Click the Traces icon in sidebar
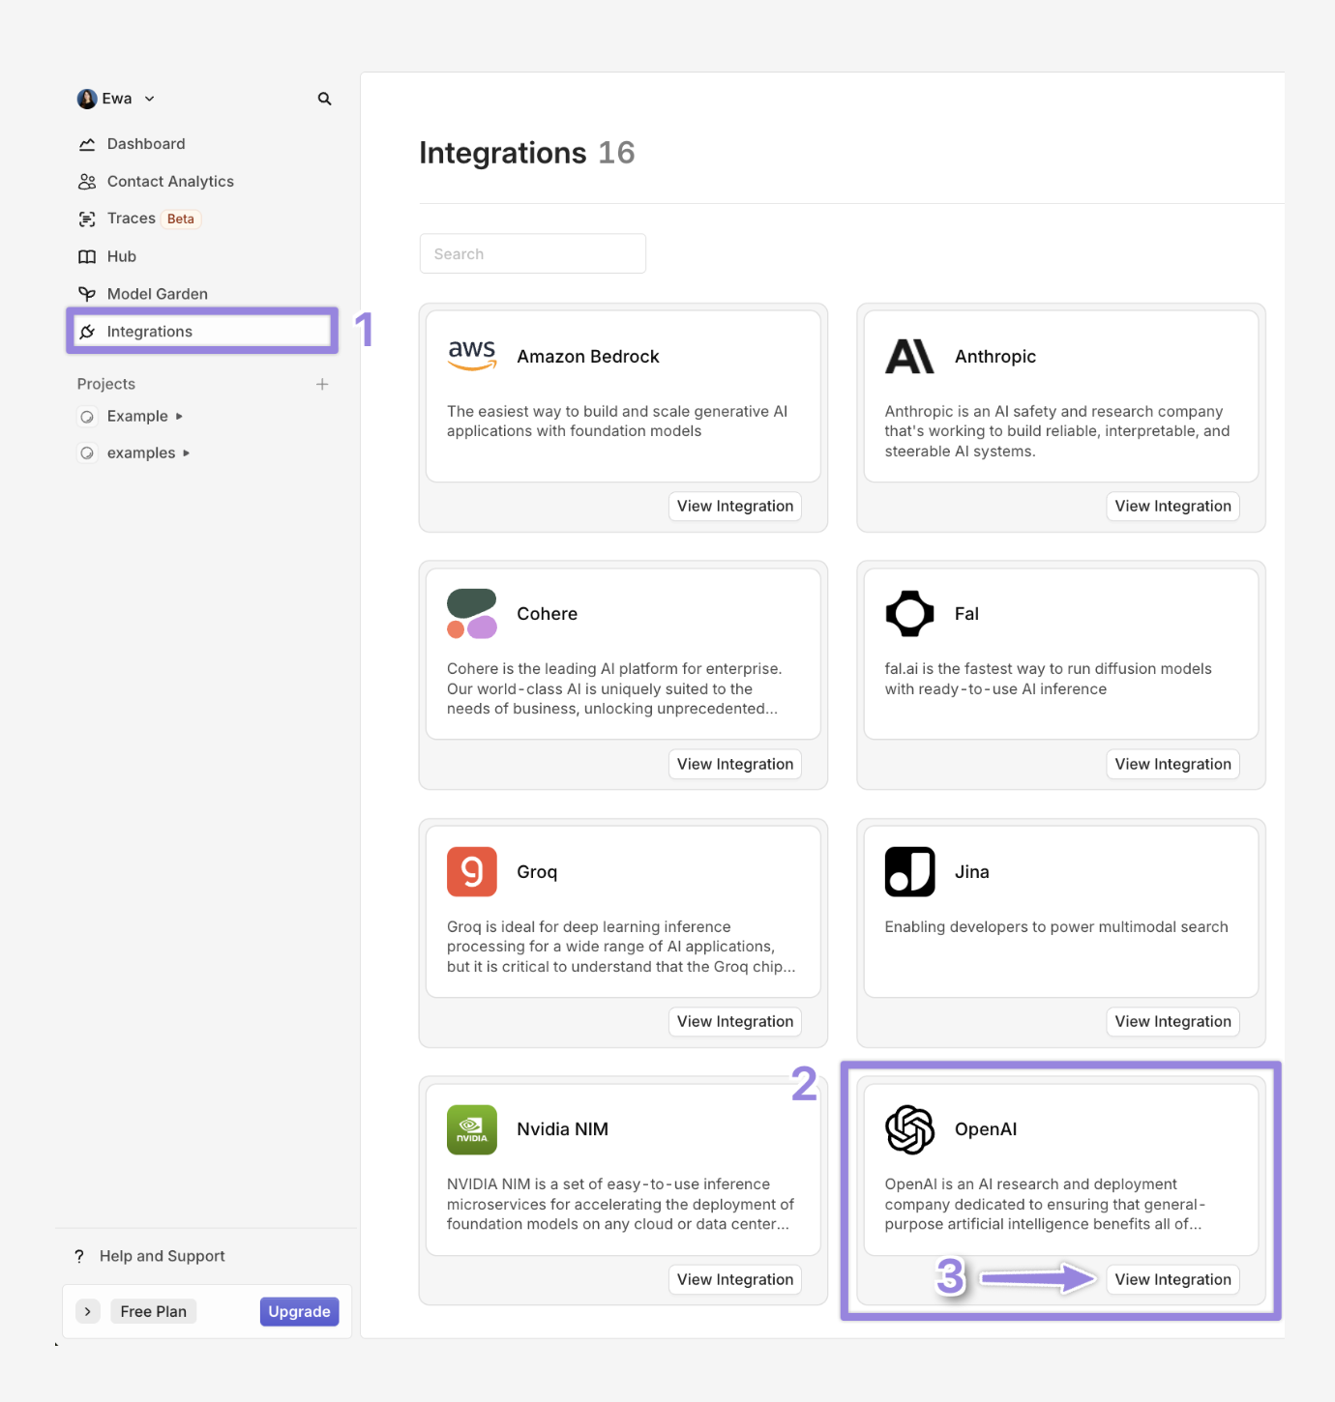Screen dimensions: 1335x1402 click(87, 219)
